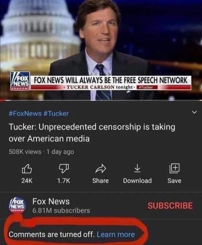
Task: Tap the 24K likes count
Action: click(27, 181)
